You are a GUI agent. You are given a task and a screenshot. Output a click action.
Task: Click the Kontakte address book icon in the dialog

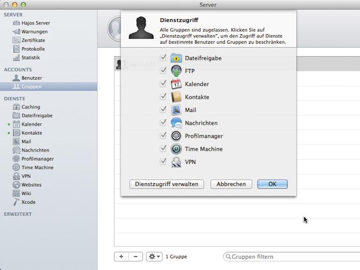pos(176,97)
